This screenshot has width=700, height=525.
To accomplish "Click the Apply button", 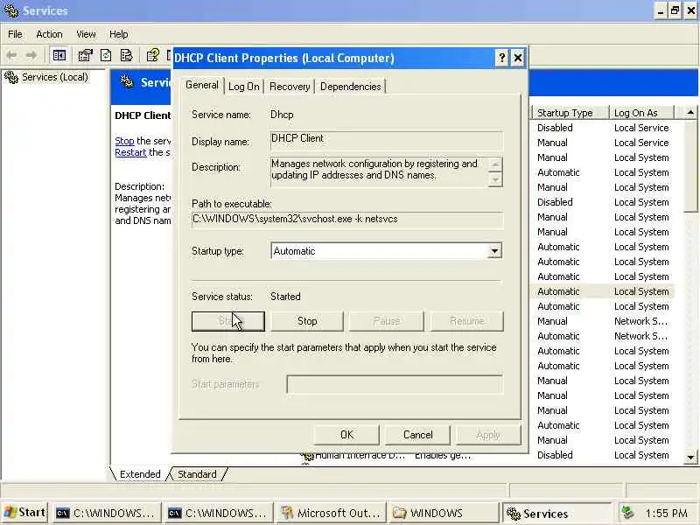I will coord(488,435).
